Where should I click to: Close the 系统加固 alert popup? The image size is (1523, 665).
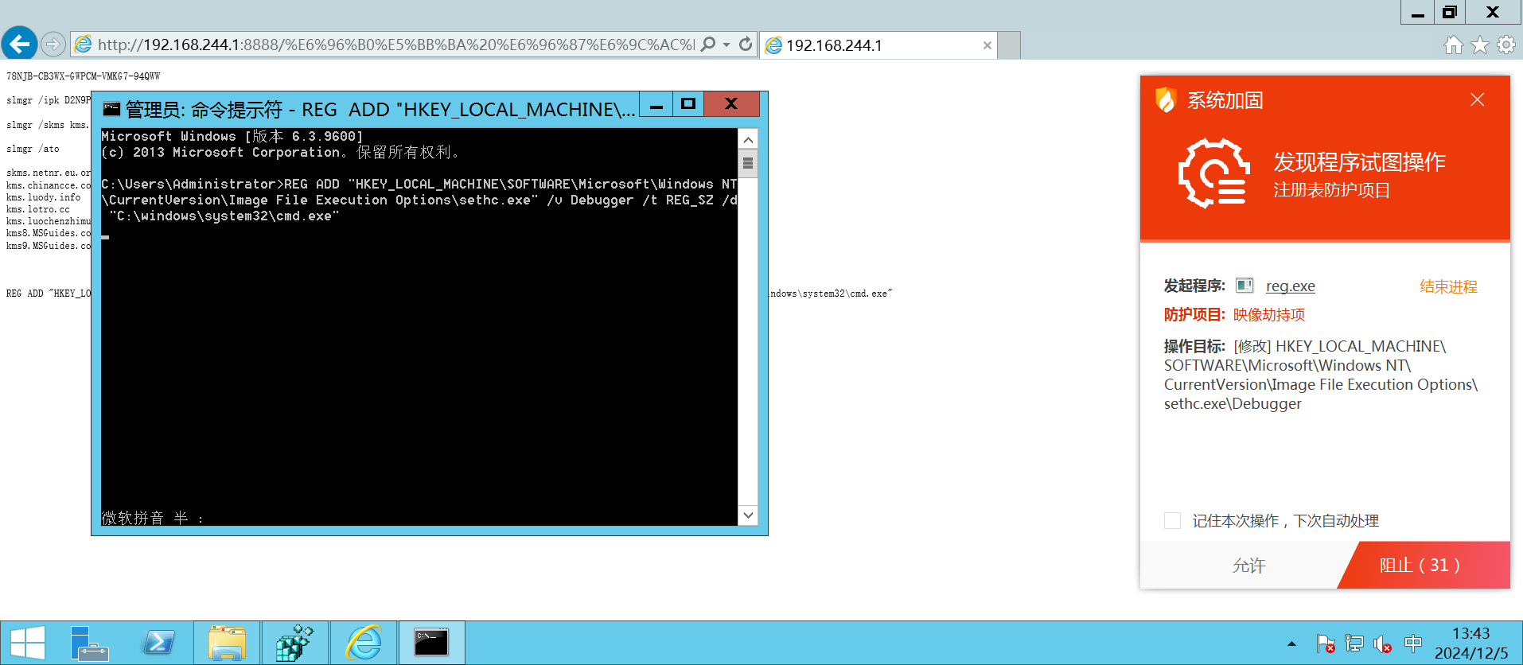coord(1478,99)
